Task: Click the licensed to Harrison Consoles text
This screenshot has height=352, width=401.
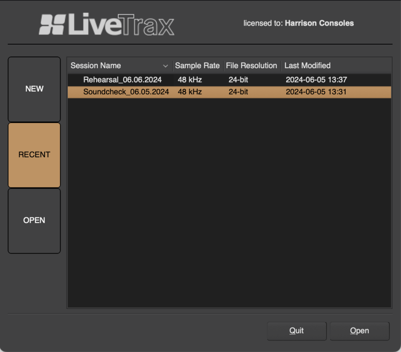Action: click(x=298, y=23)
